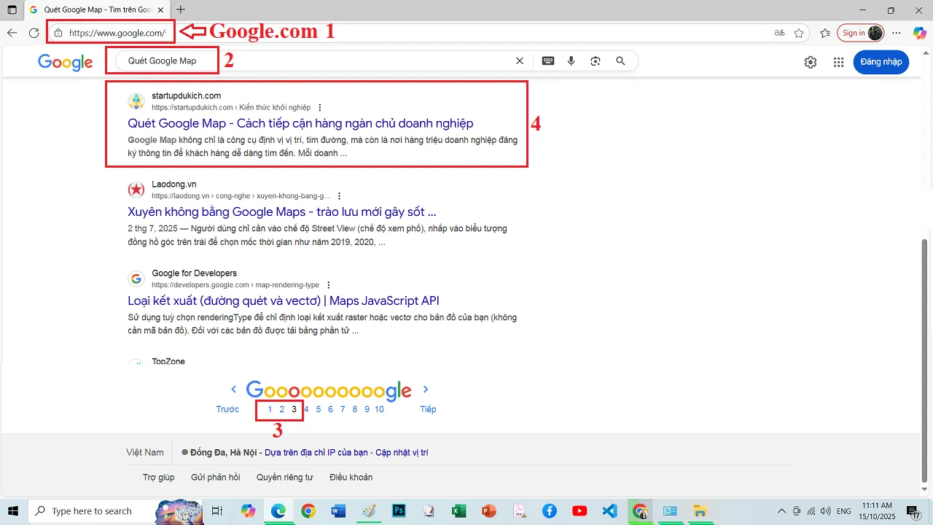Clear the search query with X icon
This screenshot has width=933, height=525.
tap(520, 61)
